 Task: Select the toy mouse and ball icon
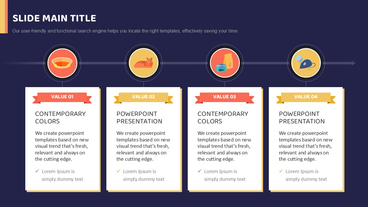[x=306, y=62]
